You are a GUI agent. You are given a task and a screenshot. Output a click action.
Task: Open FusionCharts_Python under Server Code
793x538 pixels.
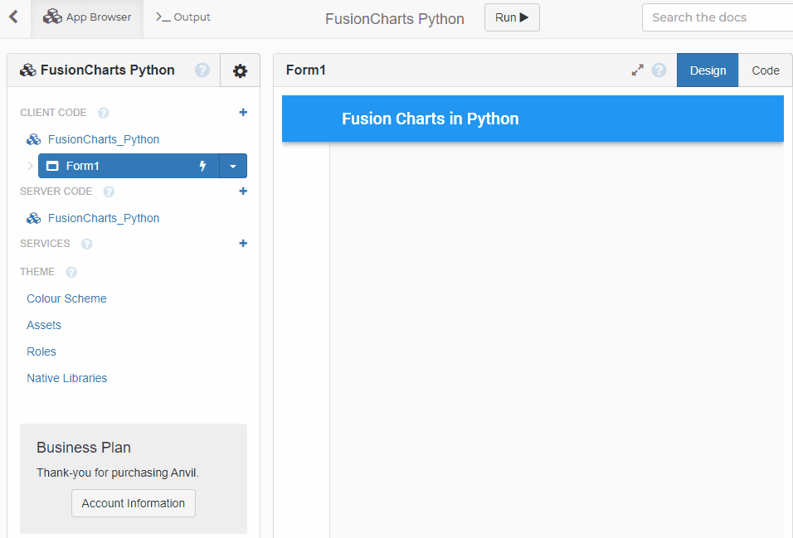click(x=104, y=219)
